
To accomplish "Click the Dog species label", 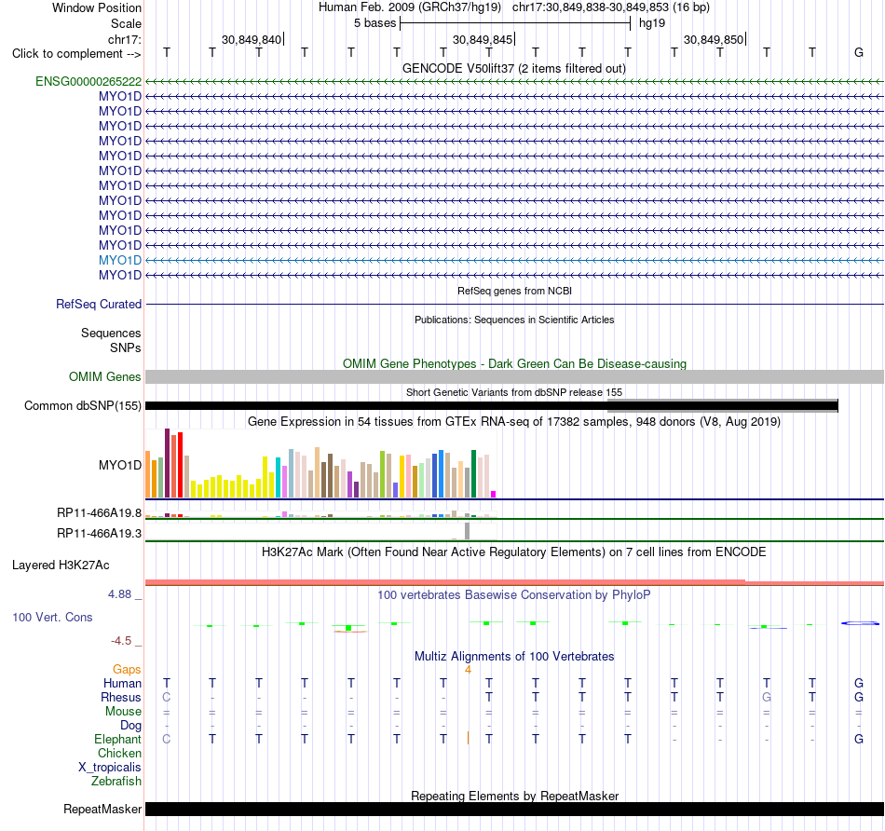I will tap(130, 726).
